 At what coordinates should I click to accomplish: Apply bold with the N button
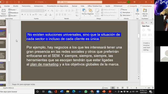[x=22, y=15]
